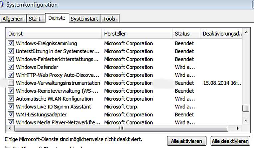Go to the Start tab
The height and width of the screenshot is (148, 254).
35,19
